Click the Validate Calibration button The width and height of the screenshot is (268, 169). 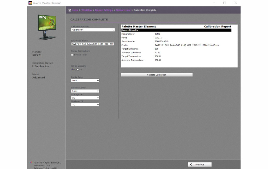click(157, 75)
